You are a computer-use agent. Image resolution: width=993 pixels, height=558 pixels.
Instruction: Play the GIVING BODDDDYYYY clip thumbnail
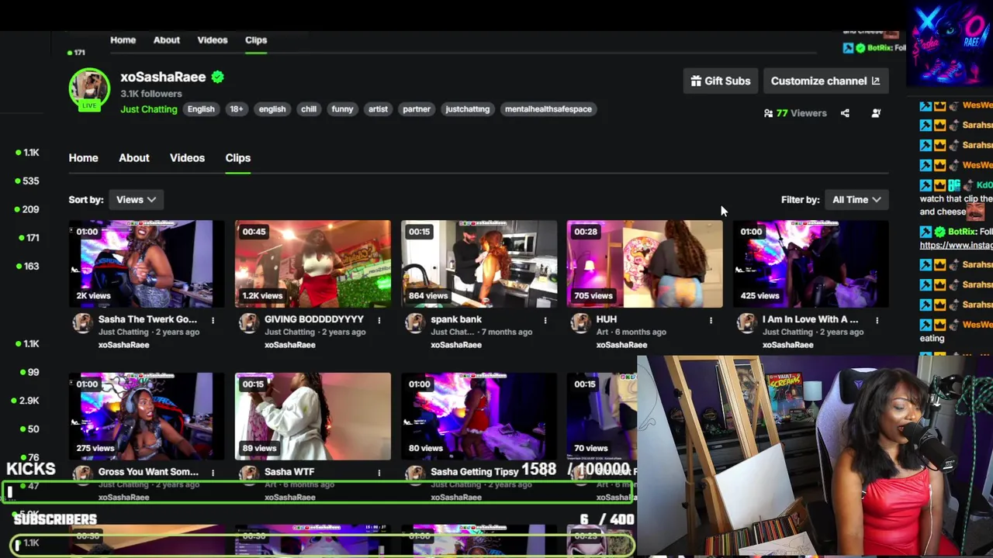point(313,263)
